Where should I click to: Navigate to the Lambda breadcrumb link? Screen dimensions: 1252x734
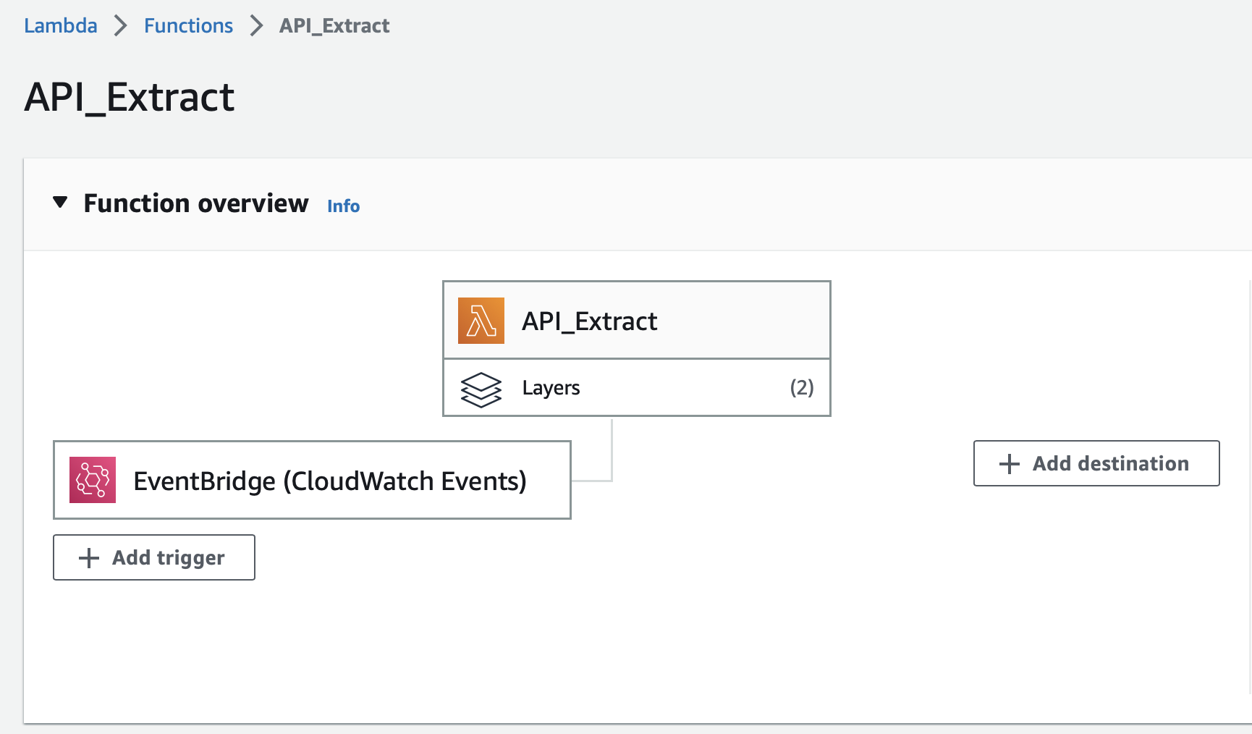point(60,25)
